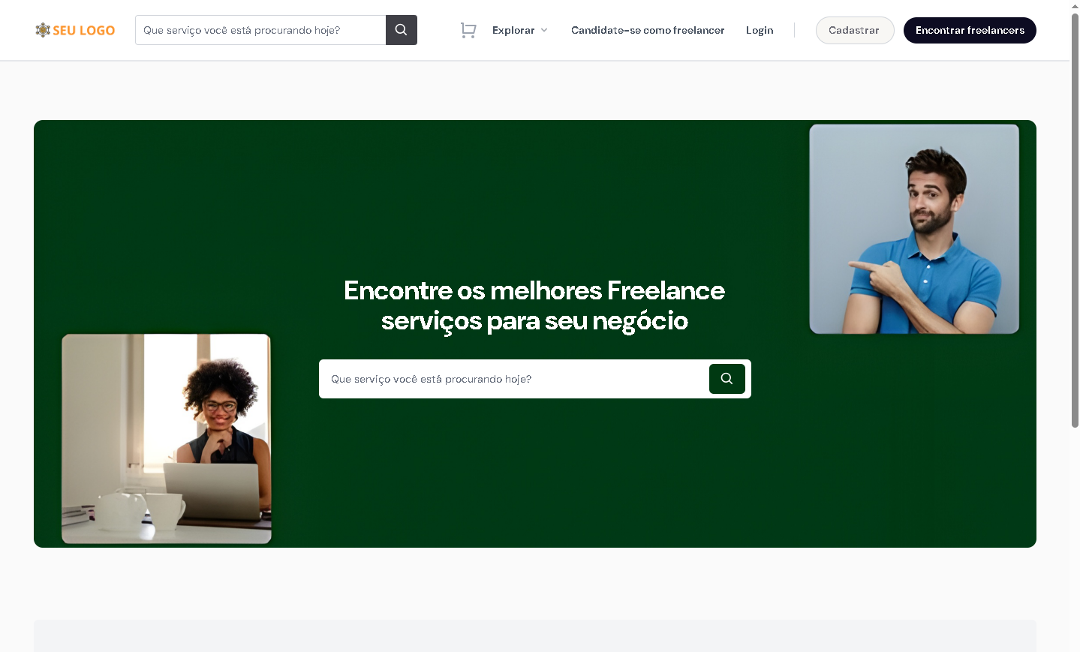Click the magnifier button in the header search
This screenshot has height=652, width=1080.
pos(401,30)
